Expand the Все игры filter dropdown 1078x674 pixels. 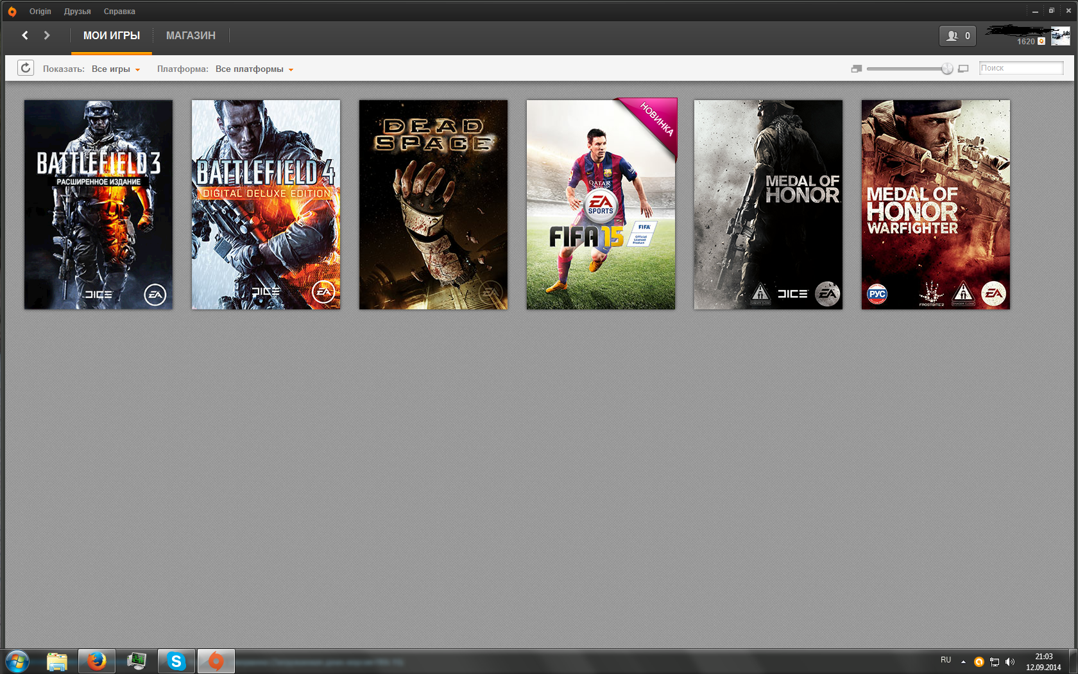tap(116, 69)
